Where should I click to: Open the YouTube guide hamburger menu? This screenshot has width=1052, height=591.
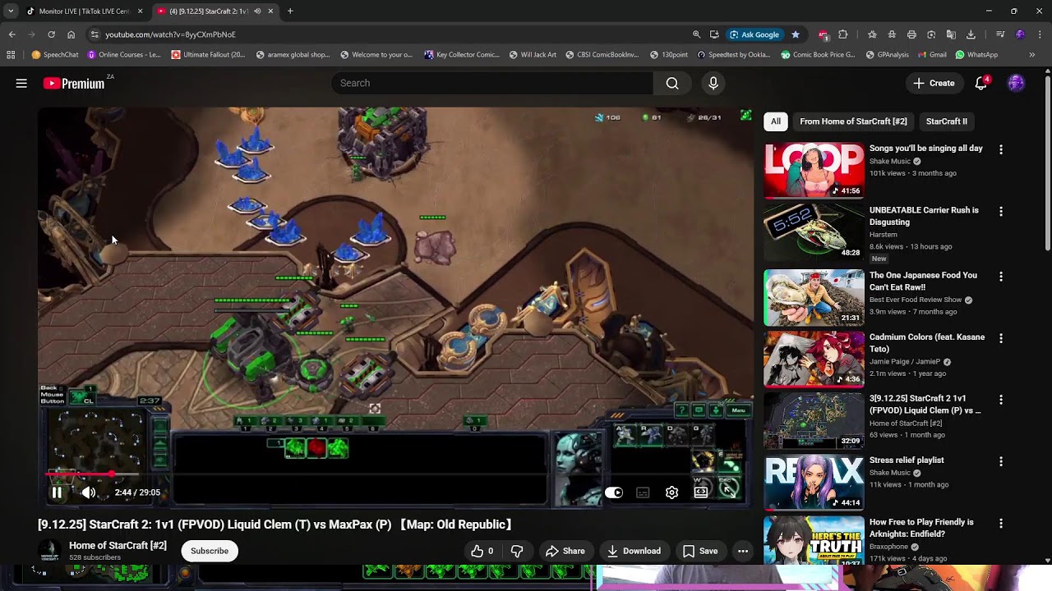[21, 83]
